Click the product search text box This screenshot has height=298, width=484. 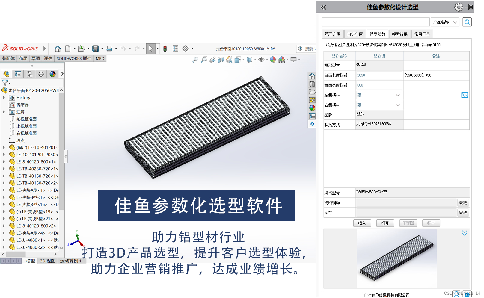[x=376, y=22]
